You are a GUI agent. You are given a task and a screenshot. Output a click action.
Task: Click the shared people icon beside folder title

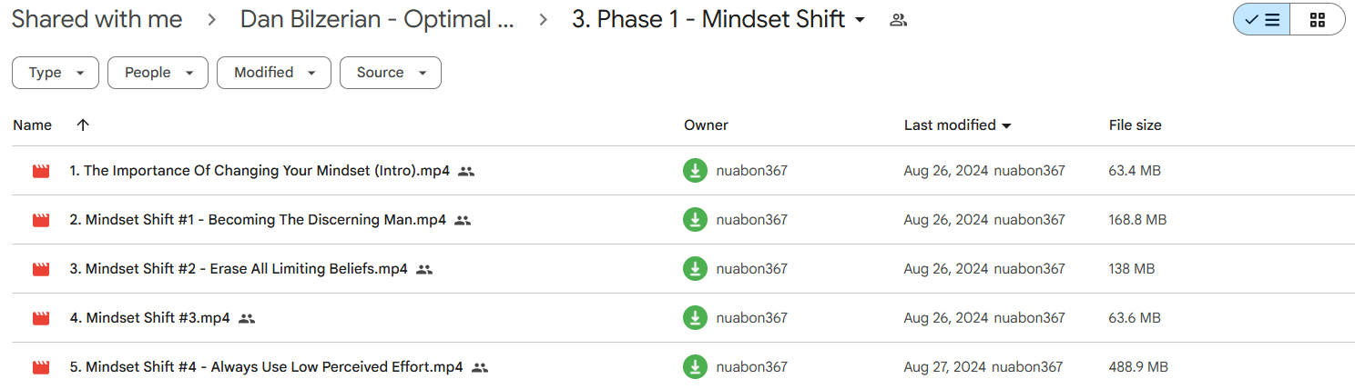(x=899, y=20)
